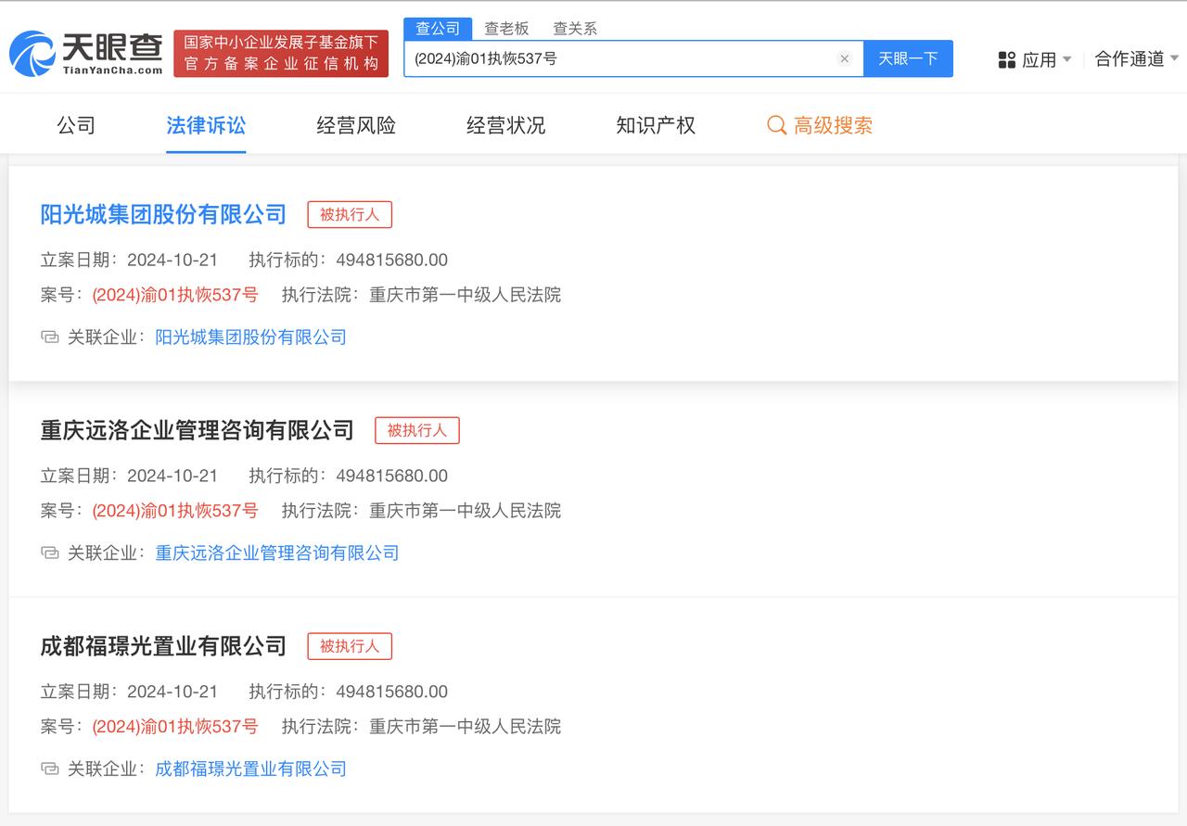Click case number in 成都福璟光置业 card
The image size is (1187, 826).
click(x=175, y=727)
